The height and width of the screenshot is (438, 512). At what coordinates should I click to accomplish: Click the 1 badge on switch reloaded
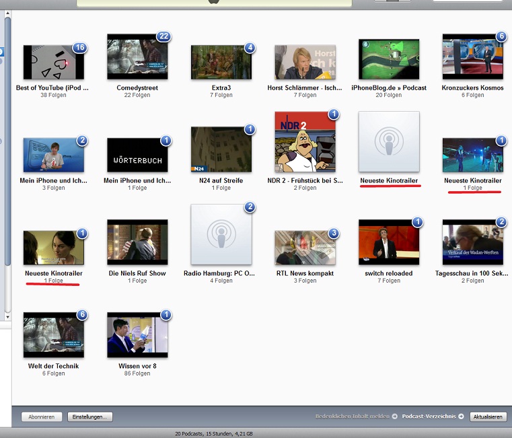coord(417,222)
